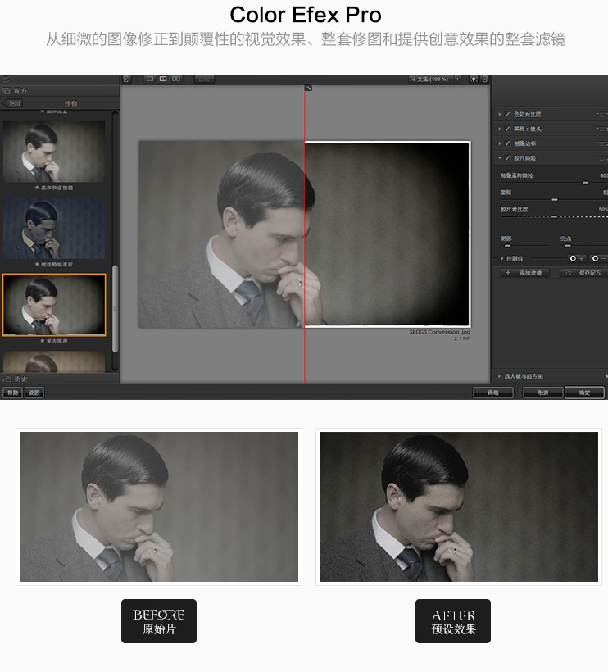The width and height of the screenshot is (608, 672).
Task: Click the zoom level field 变焦 (100 %)
Action: click(432, 79)
